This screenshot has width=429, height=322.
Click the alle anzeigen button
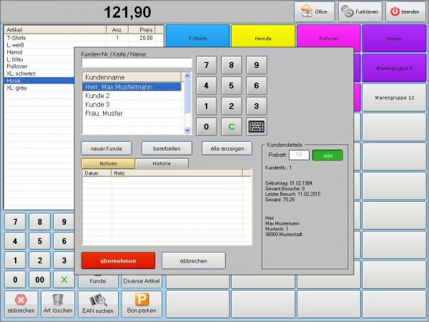coord(227,149)
